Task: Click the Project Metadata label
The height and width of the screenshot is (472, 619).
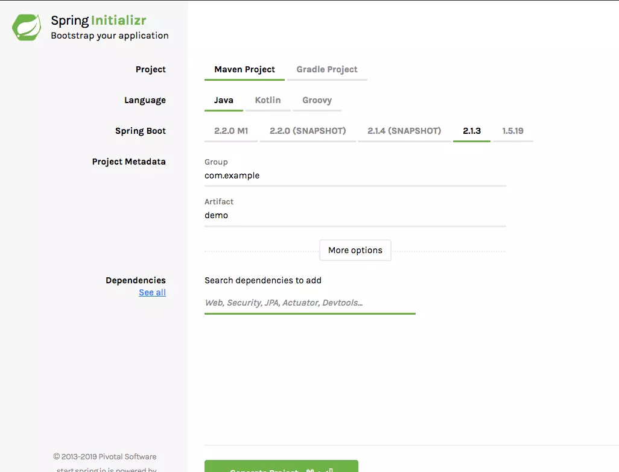Action: [129, 162]
